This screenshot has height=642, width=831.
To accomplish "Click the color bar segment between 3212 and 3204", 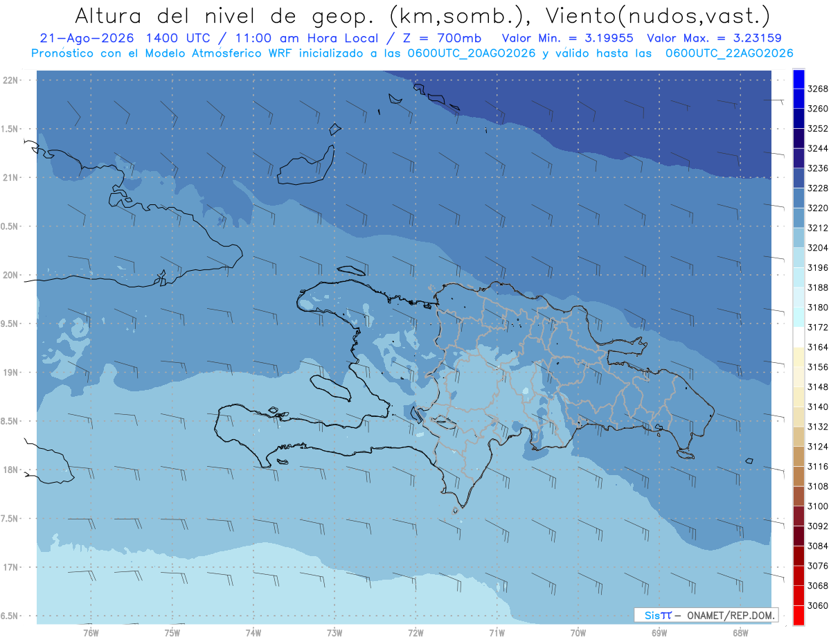I will tap(798, 238).
